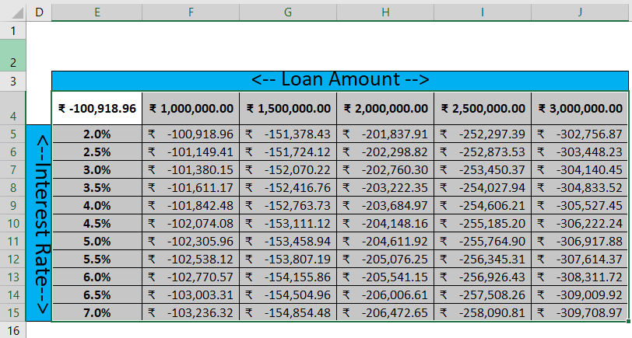Click the cell showing -152,070.22

[x=288, y=169]
